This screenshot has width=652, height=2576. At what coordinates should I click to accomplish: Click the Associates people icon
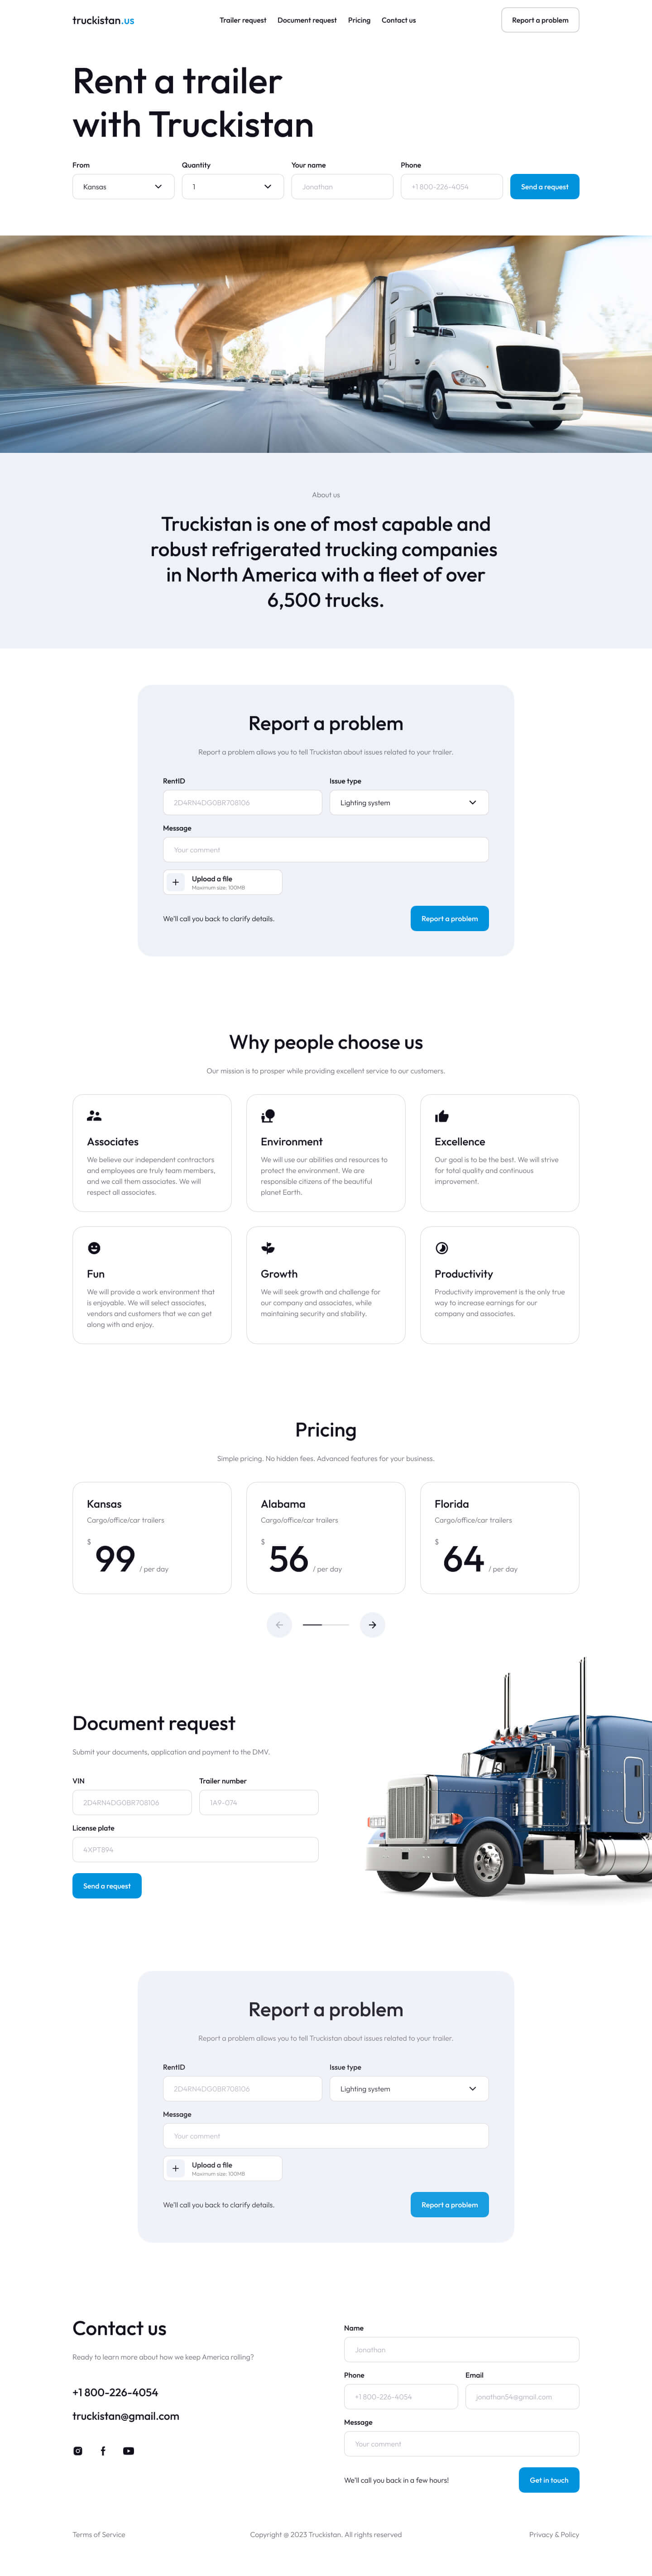tap(94, 1116)
